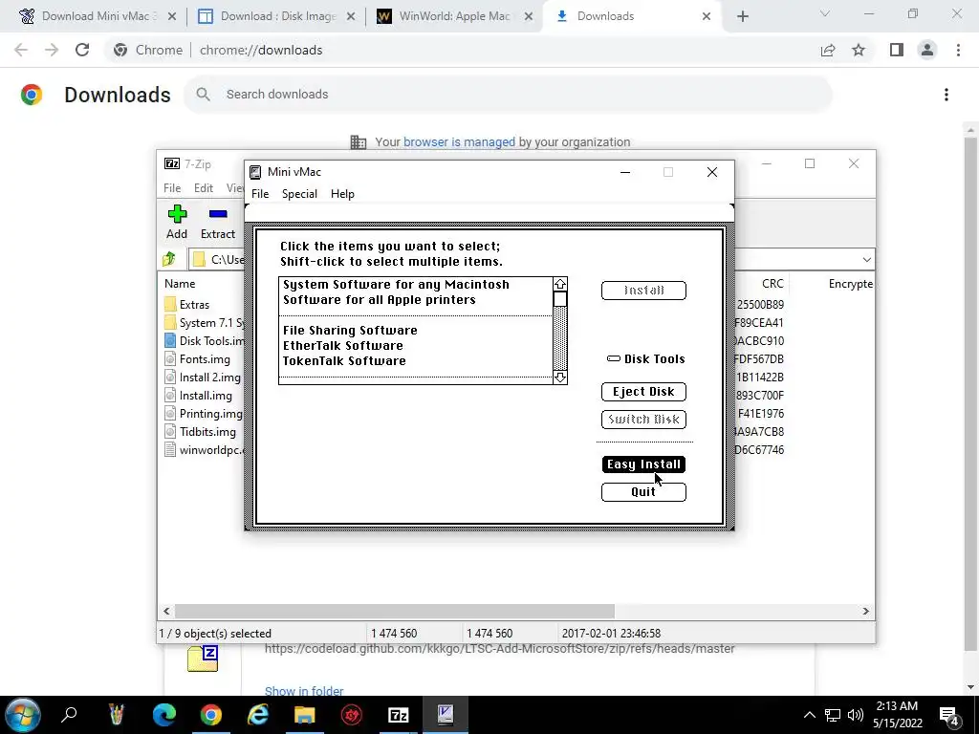
Task: Toggle Chrome side panel icon
Action: pos(897,50)
